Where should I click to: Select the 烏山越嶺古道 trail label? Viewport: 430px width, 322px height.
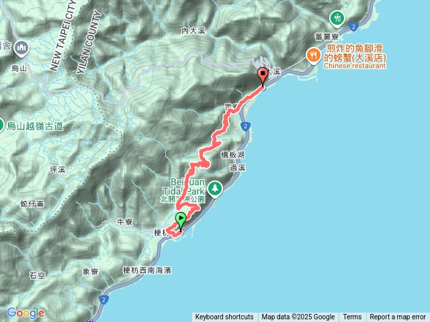(x=35, y=126)
